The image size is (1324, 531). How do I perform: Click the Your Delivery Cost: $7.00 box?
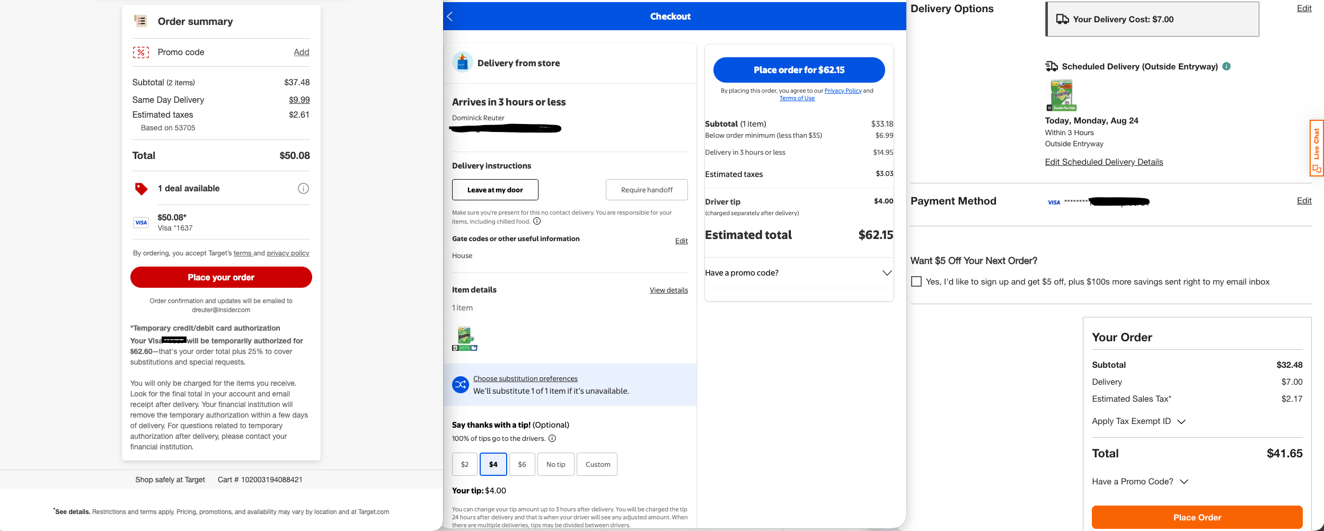(x=1152, y=19)
